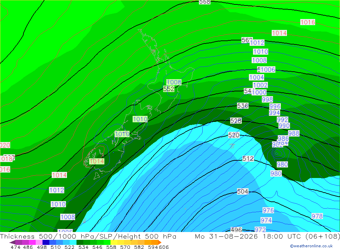
Task: Select the 496 height contour label
Action: [x=236, y=230]
